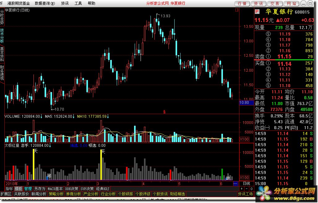The width and height of the screenshot is (318, 203).
Task: Switch to 基本资料 sidebar tab
Action: (x=2, y=54)
